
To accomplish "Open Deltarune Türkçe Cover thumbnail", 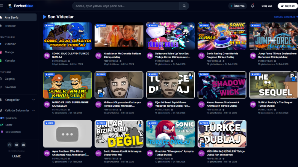I will click(x=171, y=36).
